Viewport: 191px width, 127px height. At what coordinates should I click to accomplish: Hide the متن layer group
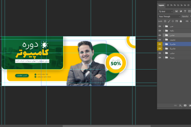tap(160, 26)
